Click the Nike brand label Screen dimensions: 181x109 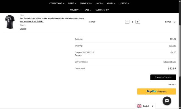click(x=22, y=15)
